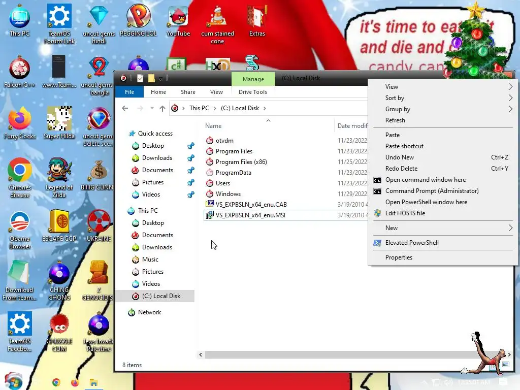Click the Properties icon in the title bar
This screenshot has width=520, height=390.
140,78
